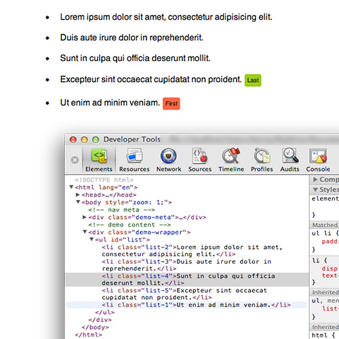Collapse the Styles section
The image size is (339, 339).
[315, 189]
